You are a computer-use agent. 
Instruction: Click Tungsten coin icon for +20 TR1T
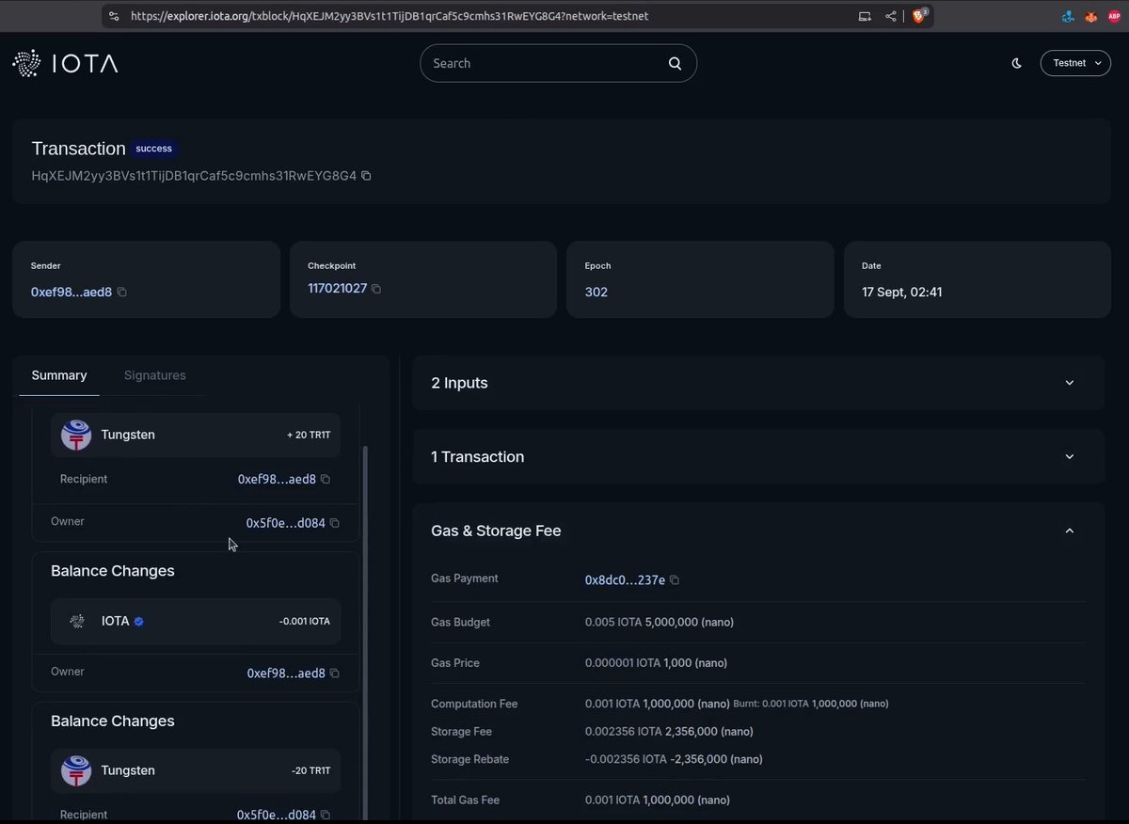click(76, 436)
